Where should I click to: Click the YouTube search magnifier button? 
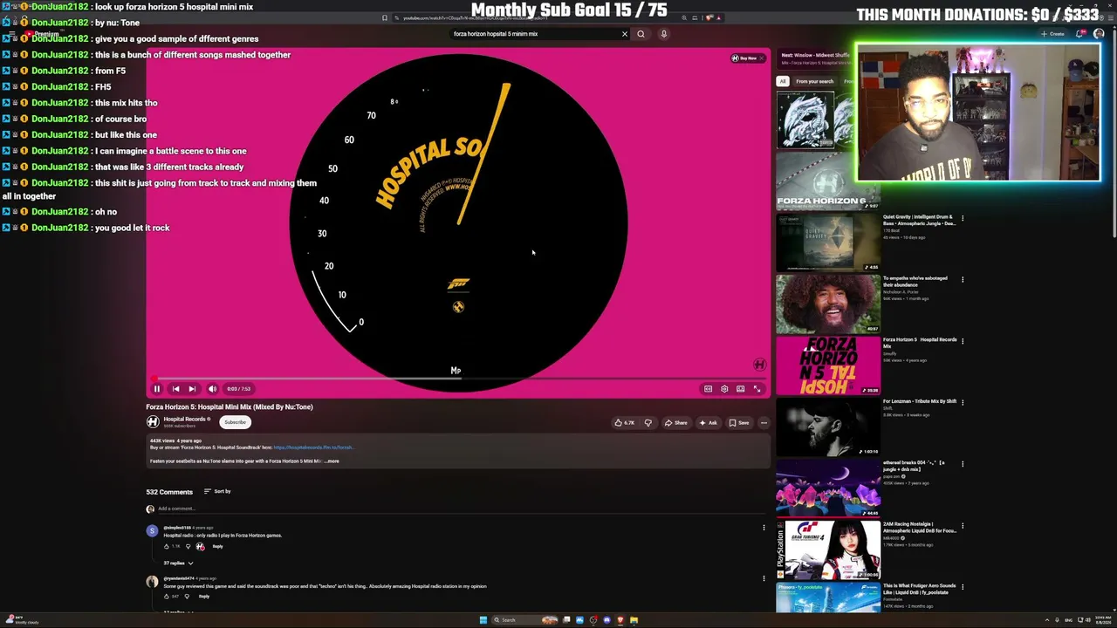click(641, 34)
